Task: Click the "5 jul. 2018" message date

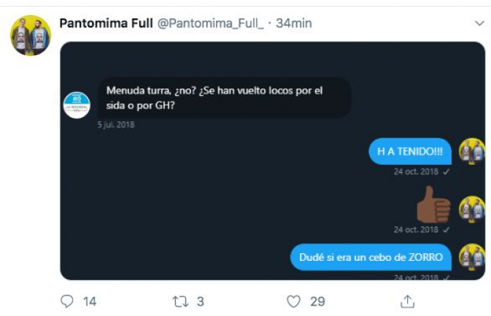Action: tap(116, 125)
